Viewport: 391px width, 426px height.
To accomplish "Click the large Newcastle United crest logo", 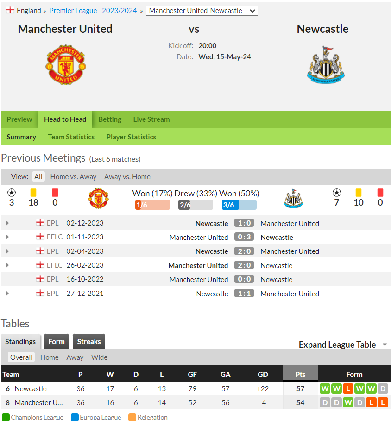I will 326,65.
